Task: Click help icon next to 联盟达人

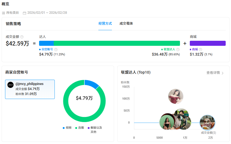Action: pos(178,49)
